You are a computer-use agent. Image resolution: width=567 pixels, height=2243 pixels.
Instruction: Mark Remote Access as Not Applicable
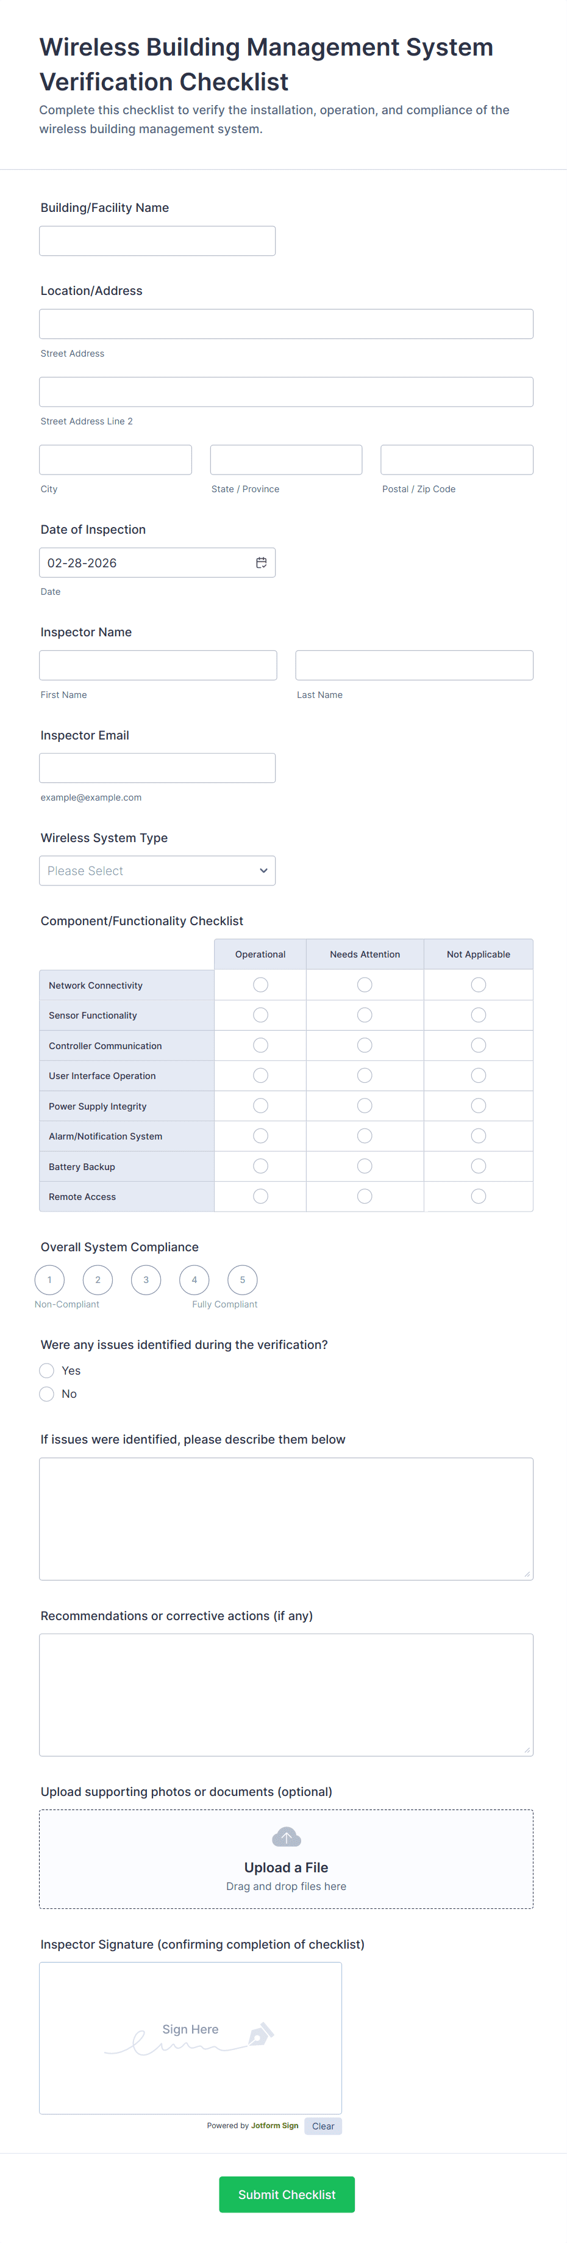point(479,1196)
